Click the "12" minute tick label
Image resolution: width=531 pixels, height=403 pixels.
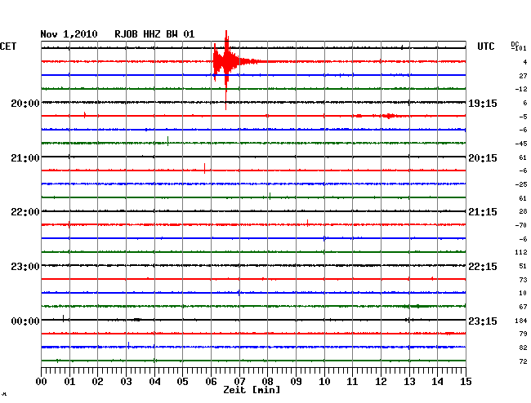(381, 382)
